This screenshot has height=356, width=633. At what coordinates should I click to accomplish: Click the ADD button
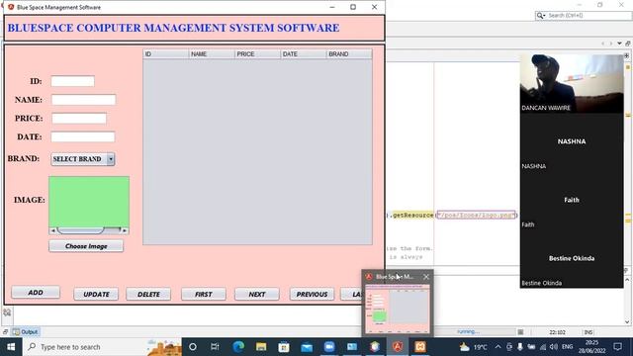pos(36,293)
